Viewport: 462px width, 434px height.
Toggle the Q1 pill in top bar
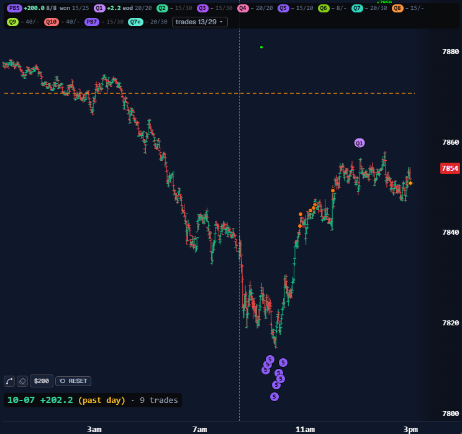[99, 8]
